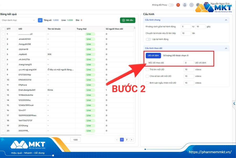The height and width of the screenshot is (158, 236).
Task: Switch to page 2 of results
Action: point(127,140)
